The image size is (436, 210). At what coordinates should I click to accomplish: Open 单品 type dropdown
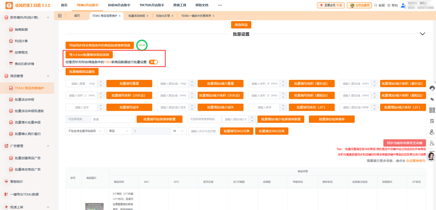(x=119, y=131)
